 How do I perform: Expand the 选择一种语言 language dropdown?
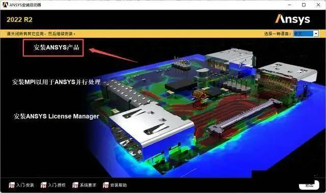point(316,34)
